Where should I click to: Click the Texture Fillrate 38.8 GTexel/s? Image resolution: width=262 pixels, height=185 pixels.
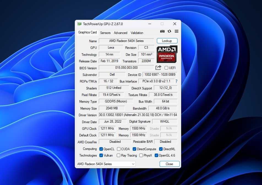point(163,95)
